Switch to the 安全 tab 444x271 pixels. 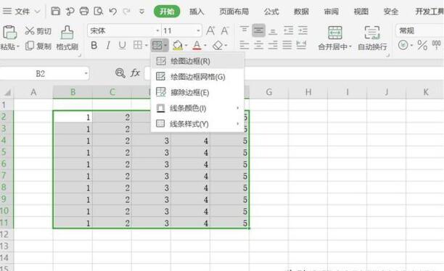click(391, 12)
